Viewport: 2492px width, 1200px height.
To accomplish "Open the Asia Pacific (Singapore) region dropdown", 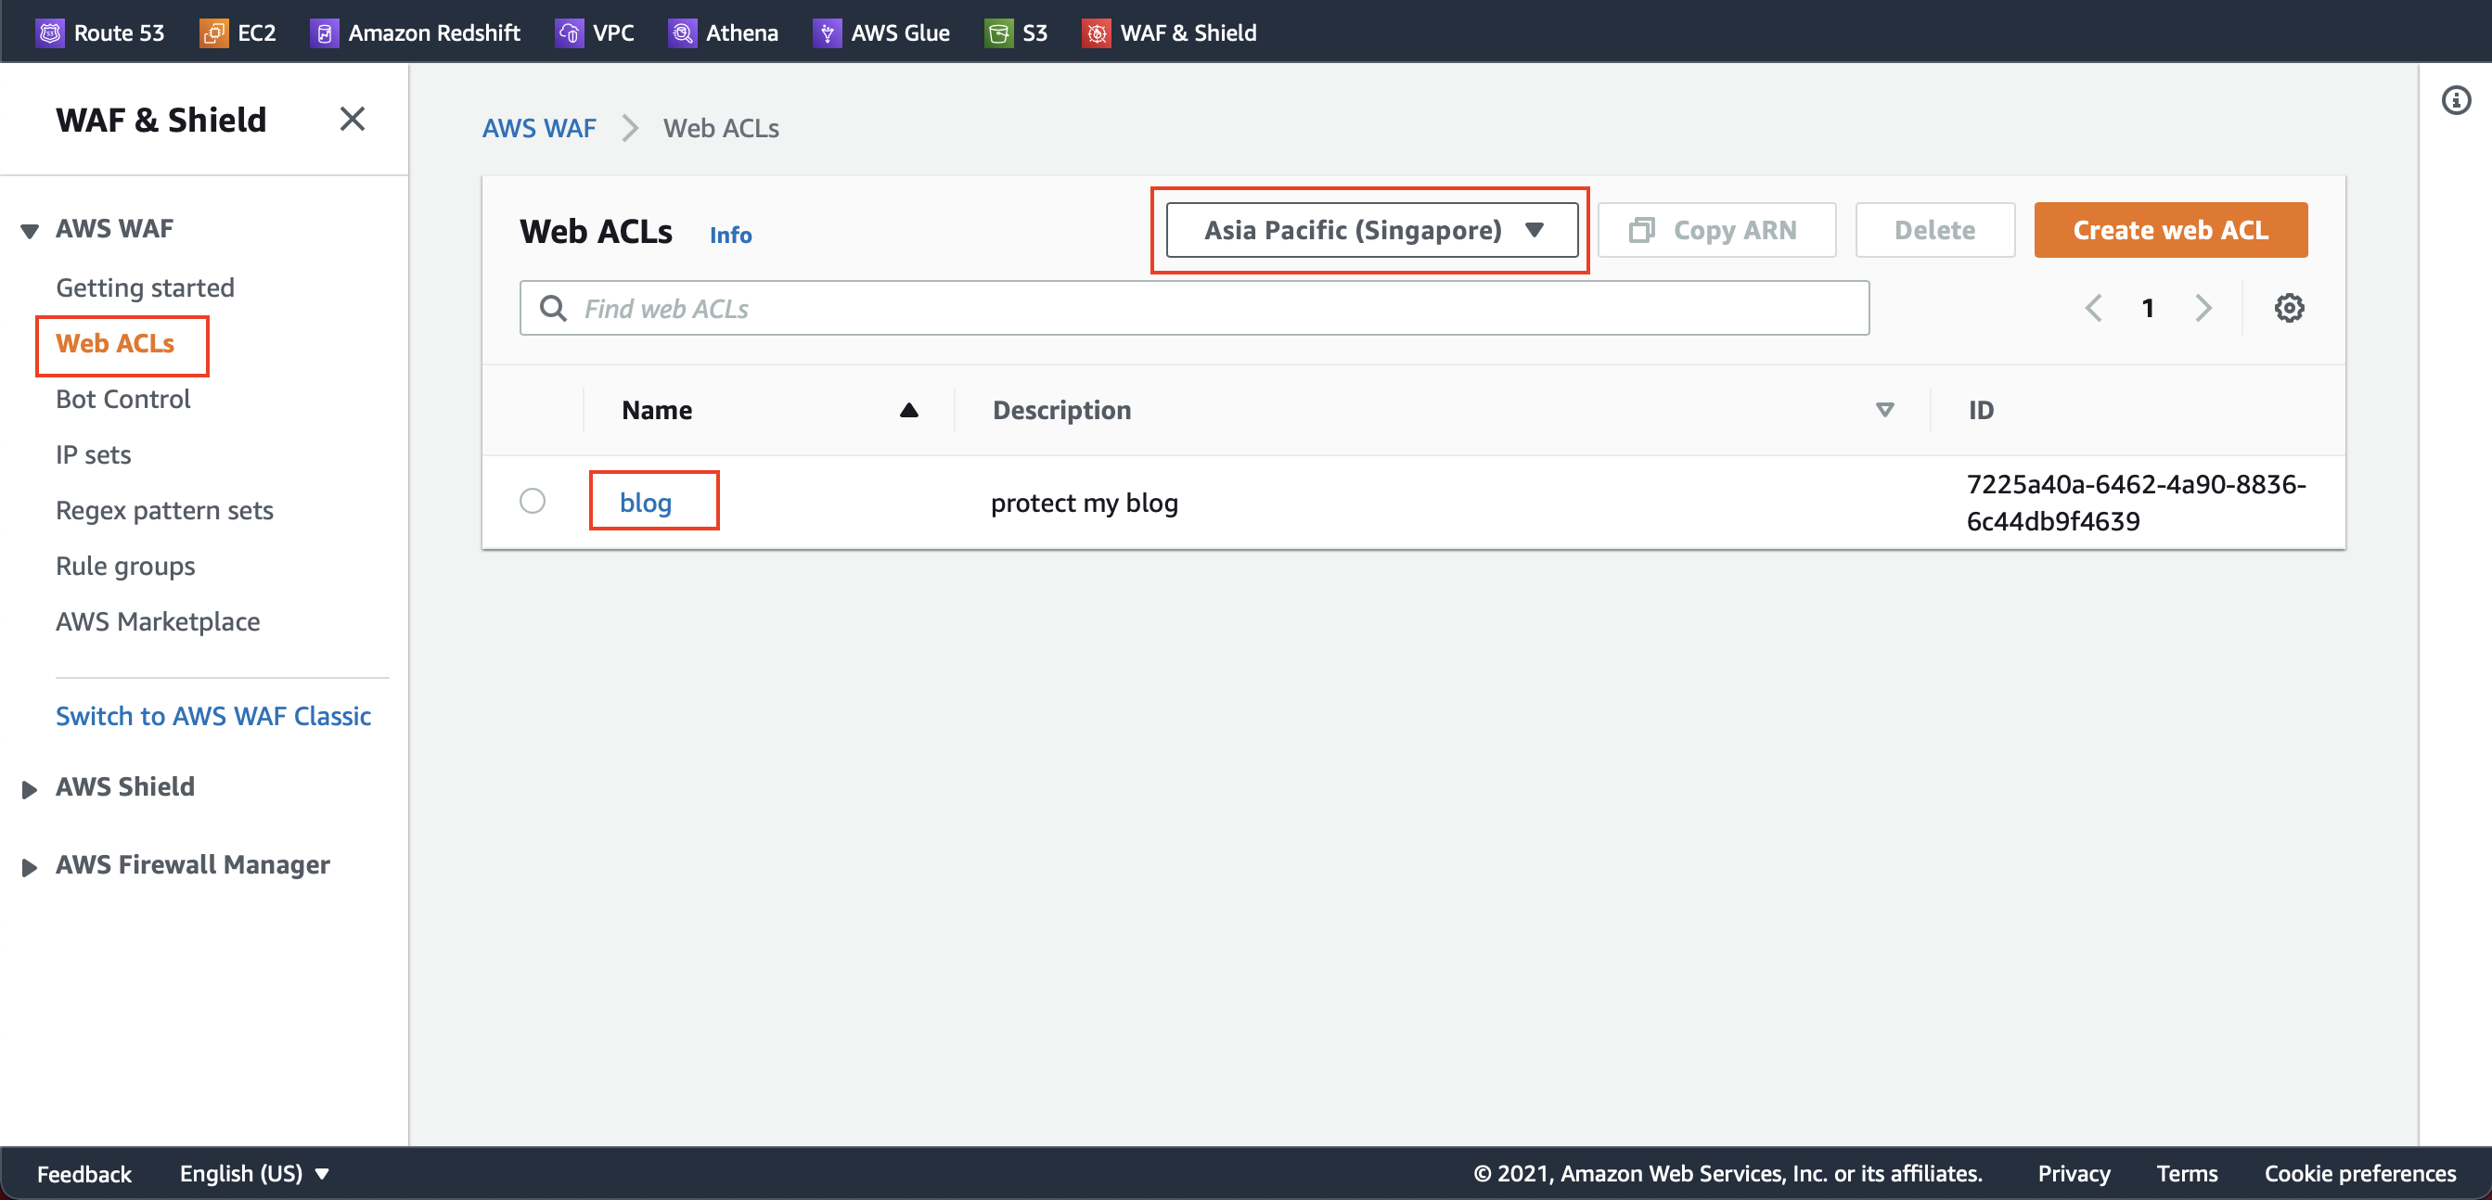I will (x=1372, y=230).
